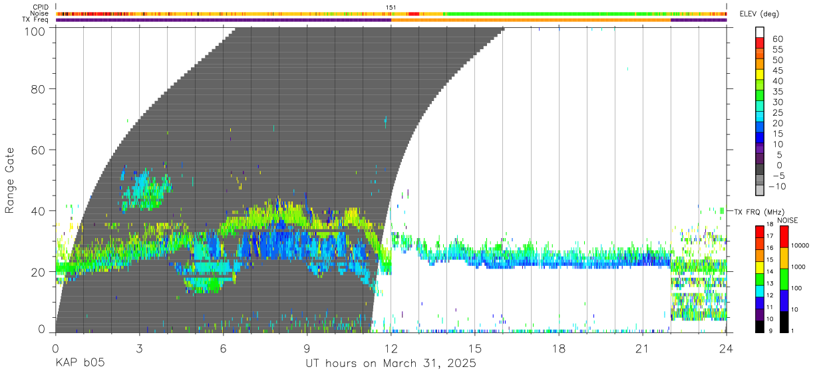
Task: Click the y-axis tick label '80'
Action: 39,88
